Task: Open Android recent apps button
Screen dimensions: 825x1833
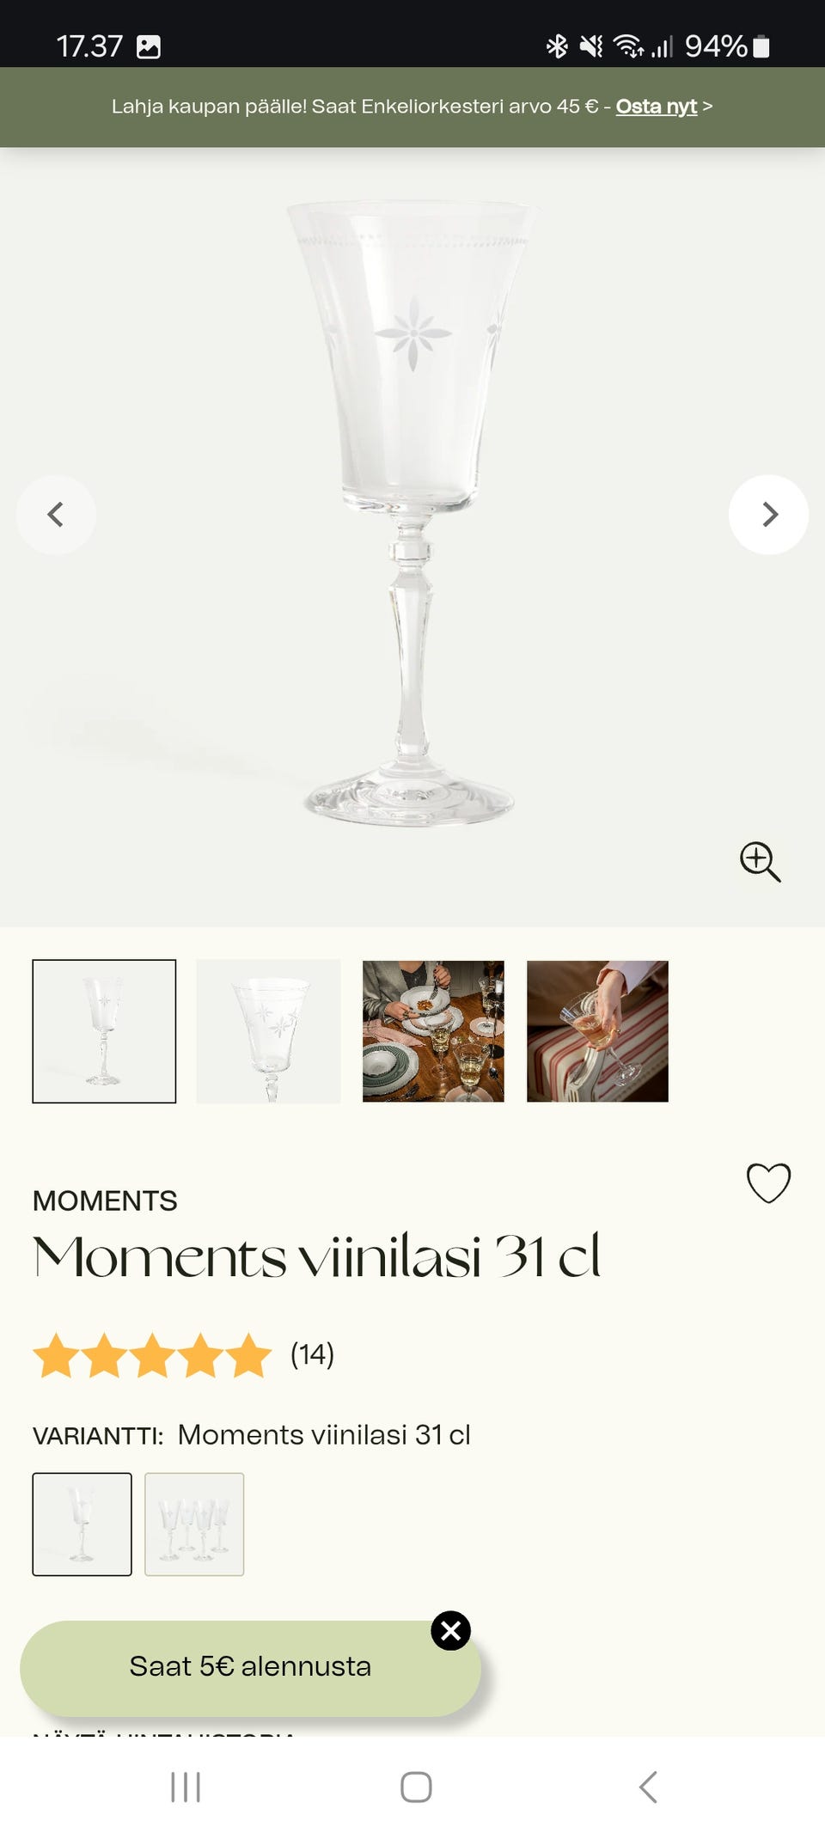Action: (186, 1787)
